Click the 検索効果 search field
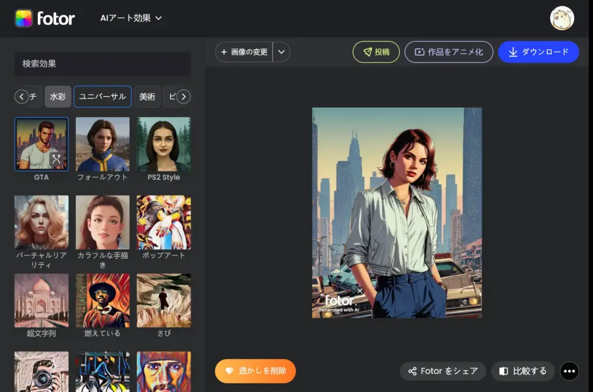The width and height of the screenshot is (593, 392). point(103,64)
